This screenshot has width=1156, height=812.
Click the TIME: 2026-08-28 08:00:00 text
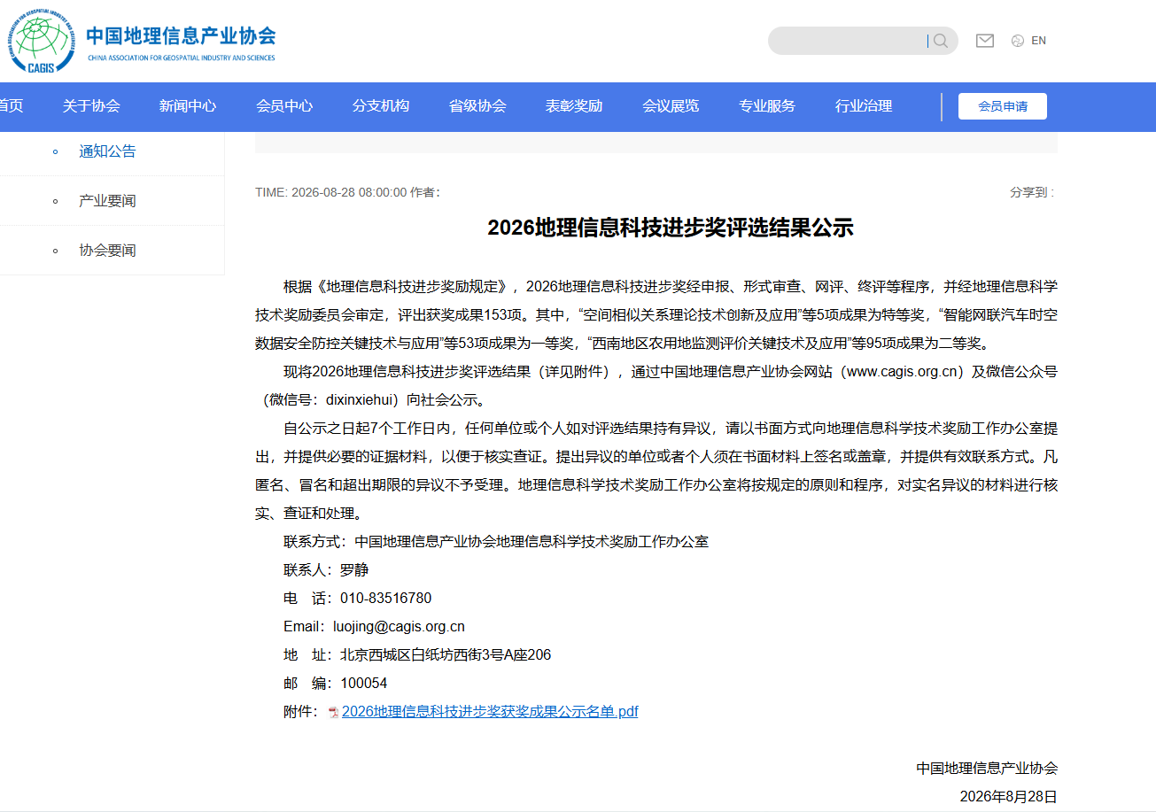pyautogui.click(x=330, y=192)
